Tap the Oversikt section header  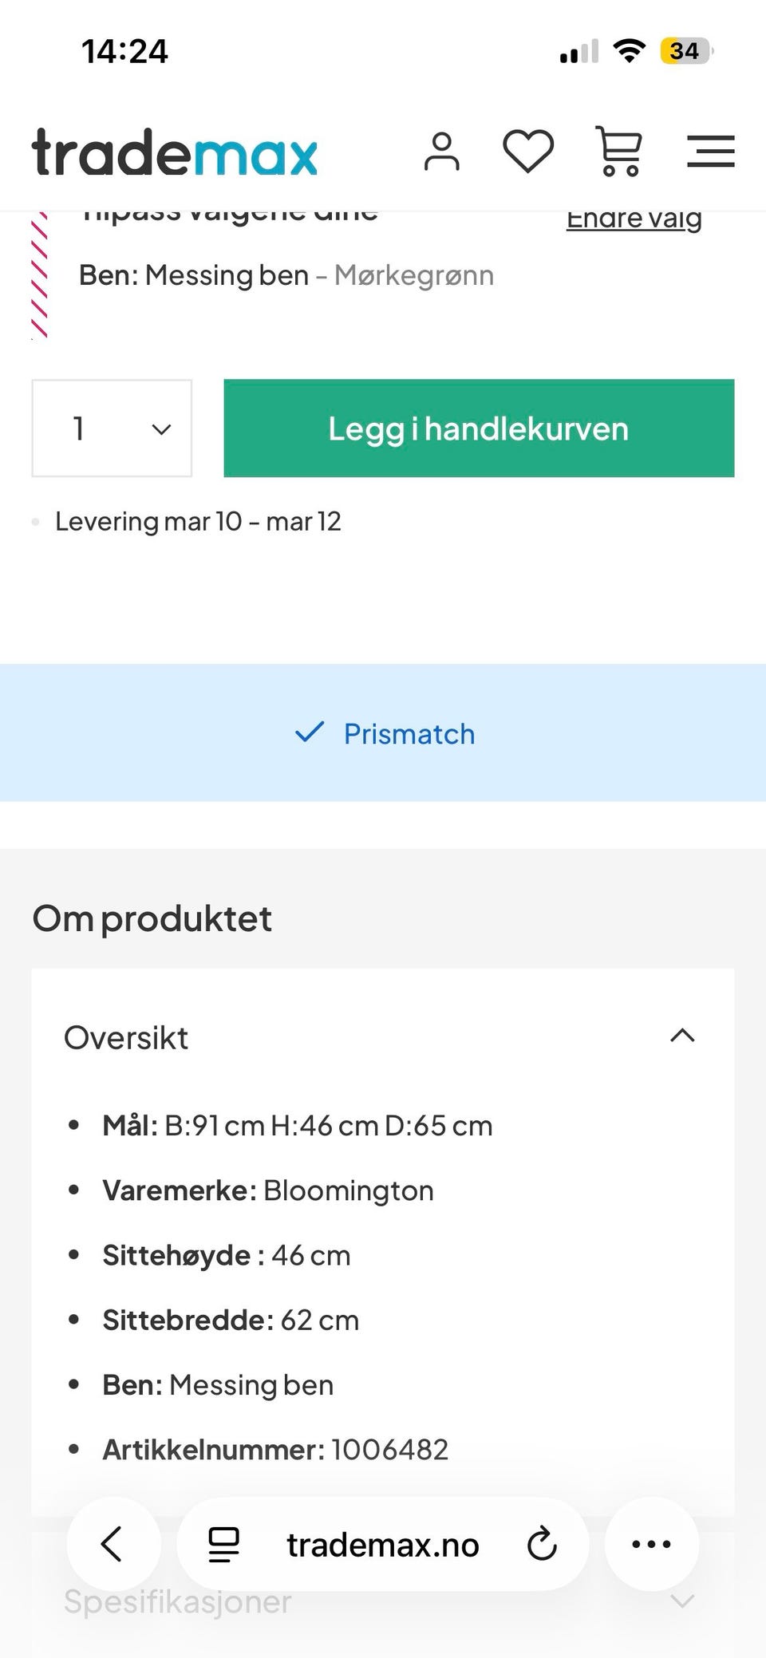coord(126,1038)
